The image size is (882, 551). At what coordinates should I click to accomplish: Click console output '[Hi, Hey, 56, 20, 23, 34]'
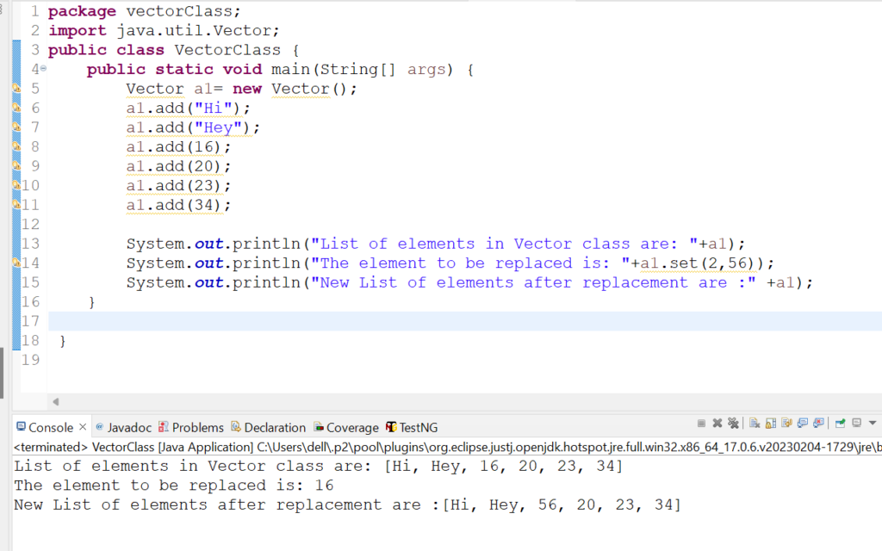pos(562,505)
